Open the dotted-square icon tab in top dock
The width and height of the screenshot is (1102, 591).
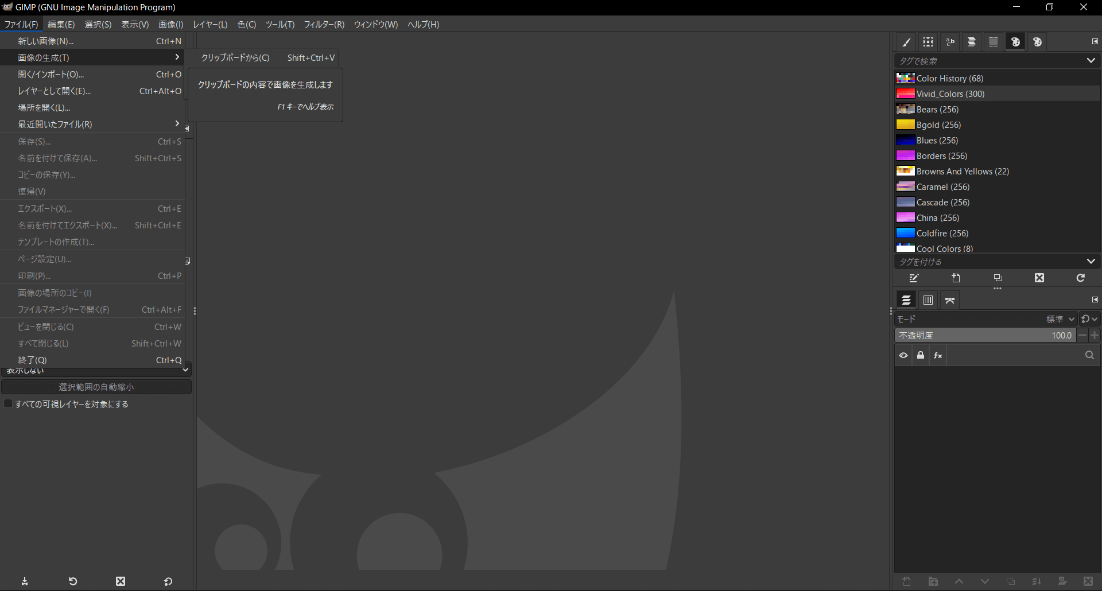(x=994, y=42)
